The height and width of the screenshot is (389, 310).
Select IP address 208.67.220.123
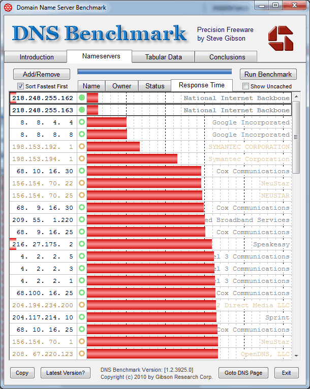coord(43,354)
